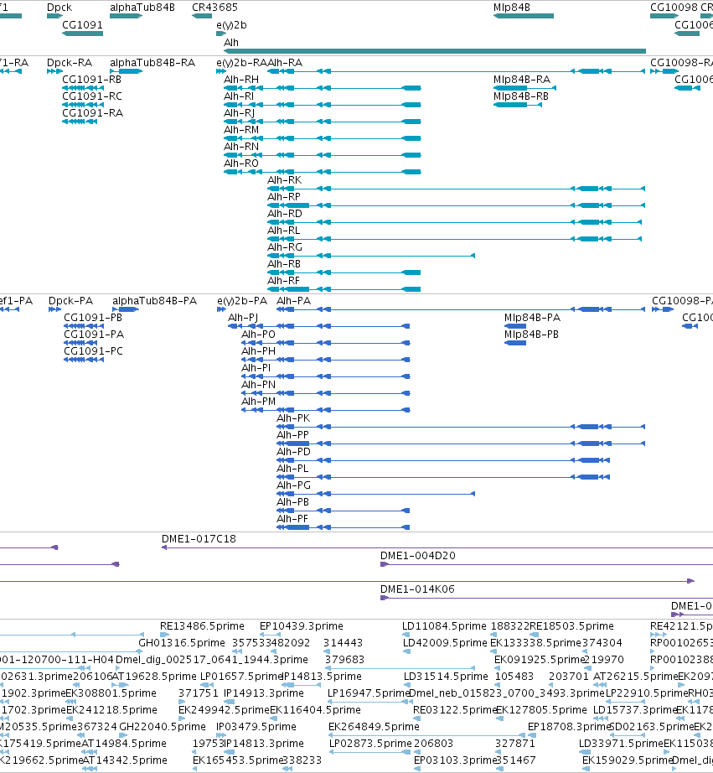Open the LP16947.5prime EST label
This screenshot has width=713, height=773.
[369, 693]
